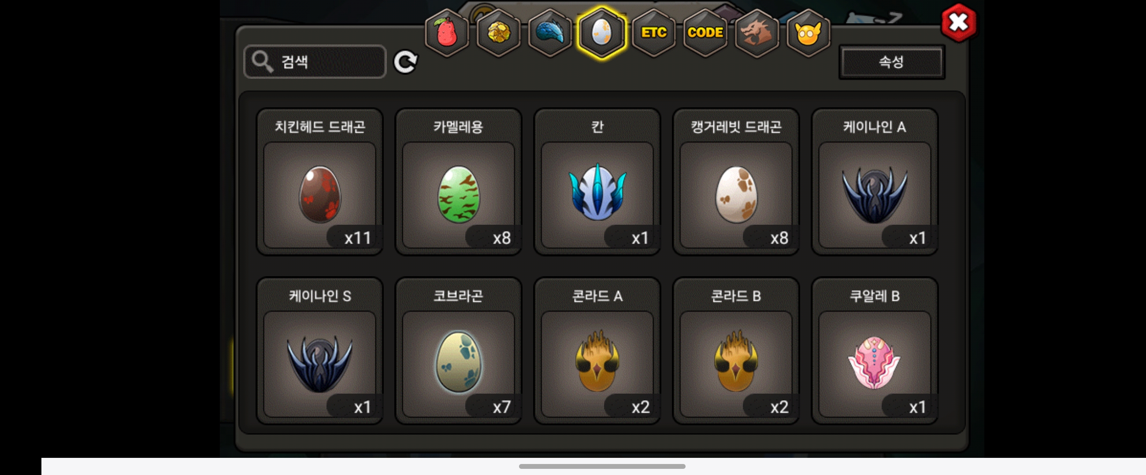Pick the spotted 캥거레빗 드래곤 egg
Image resolution: width=1146 pixels, height=475 pixels.
pyautogui.click(x=736, y=182)
